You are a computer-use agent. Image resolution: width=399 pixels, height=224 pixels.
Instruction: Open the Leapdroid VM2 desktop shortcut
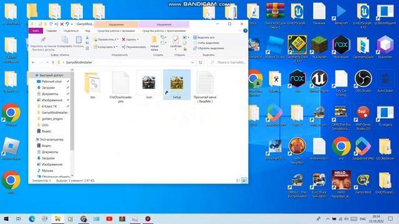pyautogui.click(x=363, y=149)
